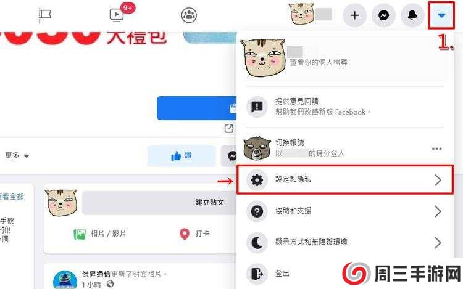
Task: Click the 打卡 check-in pin icon
Action: [185, 234]
